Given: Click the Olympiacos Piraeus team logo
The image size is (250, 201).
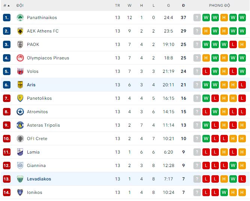Looking at the screenshot, I should point(20,58).
